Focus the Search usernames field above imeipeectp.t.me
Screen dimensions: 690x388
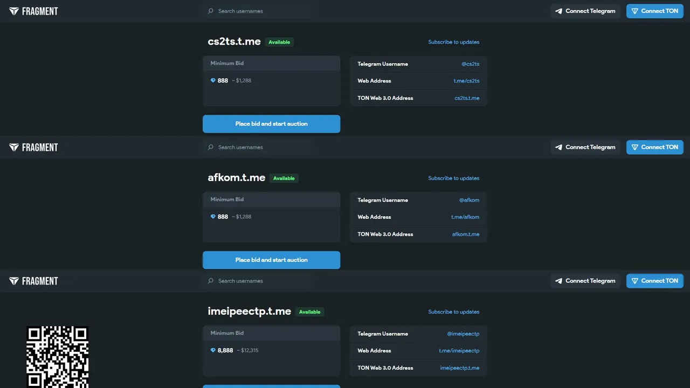pos(257,281)
